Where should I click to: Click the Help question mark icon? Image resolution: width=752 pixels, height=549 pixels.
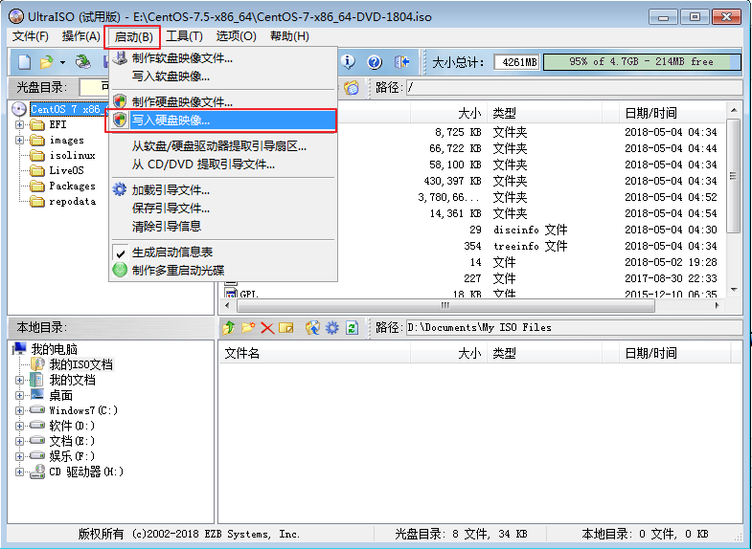pyautogui.click(x=374, y=62)
